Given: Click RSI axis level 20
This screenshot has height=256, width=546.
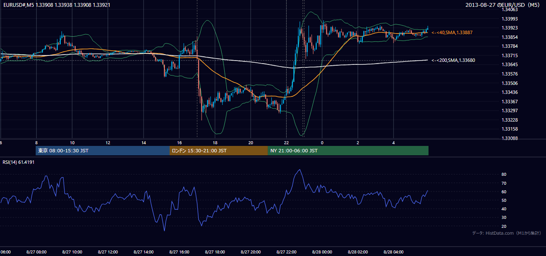Looking at the screenshot, I should coord(504,227).
